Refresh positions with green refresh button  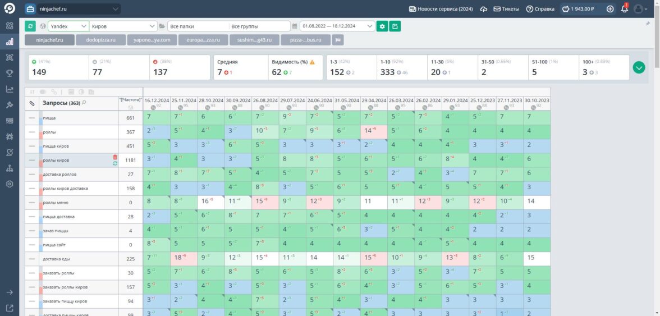coord(30,26)
